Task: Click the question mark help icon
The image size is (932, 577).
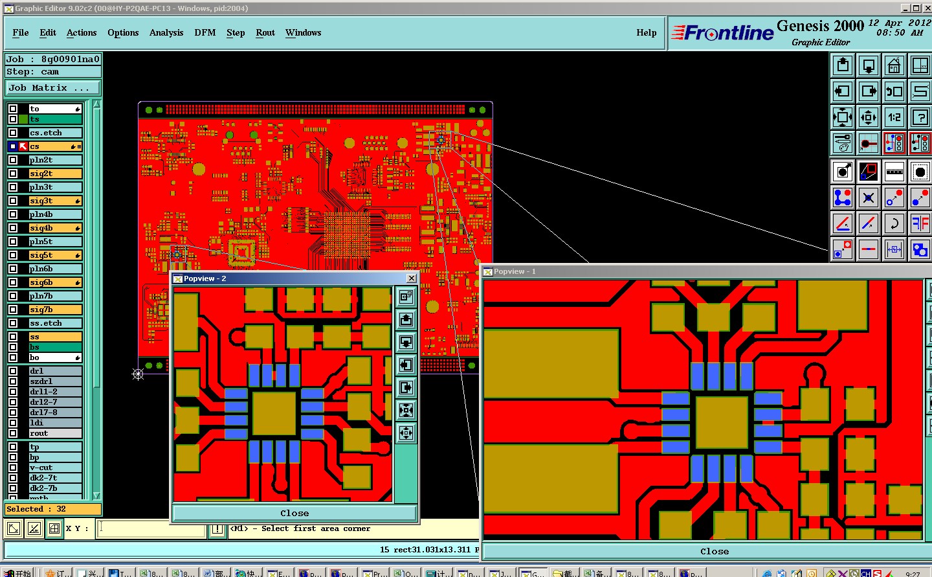Action: pyautogui.click(x=920, y=117)
